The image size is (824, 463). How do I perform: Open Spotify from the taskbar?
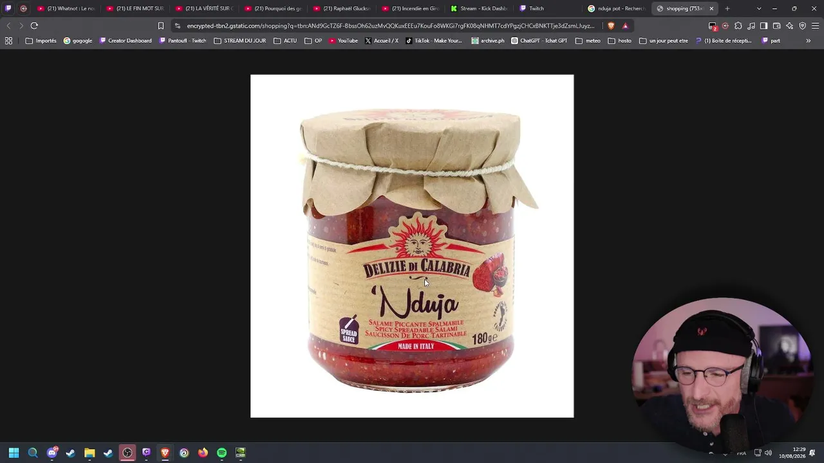click(221, 453)
